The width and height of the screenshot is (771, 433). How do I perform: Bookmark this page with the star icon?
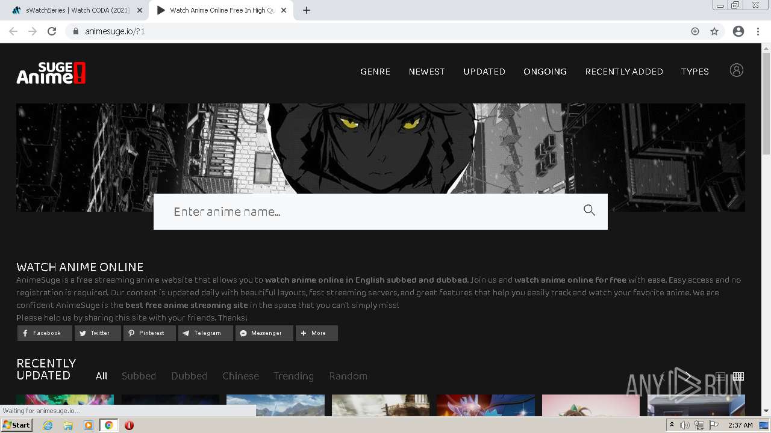coord(714,31)
